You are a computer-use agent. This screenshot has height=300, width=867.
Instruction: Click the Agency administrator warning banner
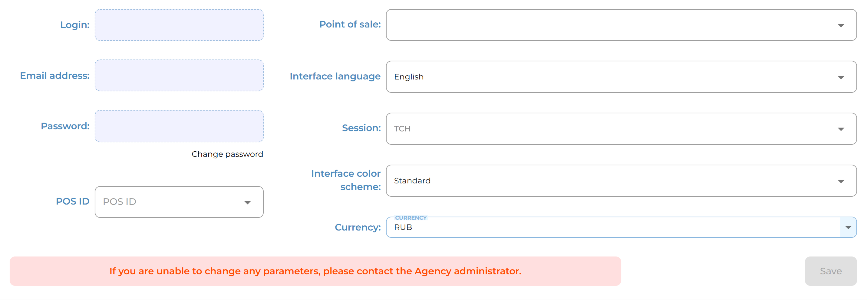[315, 271]
